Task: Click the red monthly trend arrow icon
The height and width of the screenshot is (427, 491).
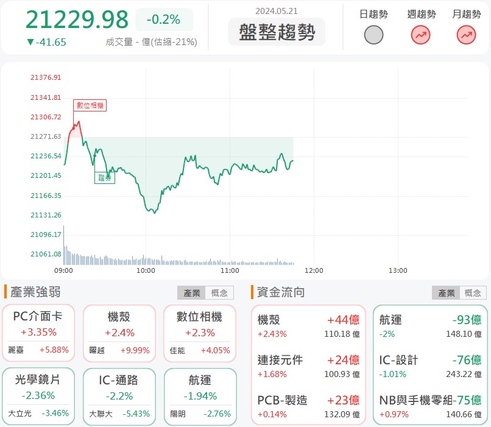Action: [x=466, y=35]
